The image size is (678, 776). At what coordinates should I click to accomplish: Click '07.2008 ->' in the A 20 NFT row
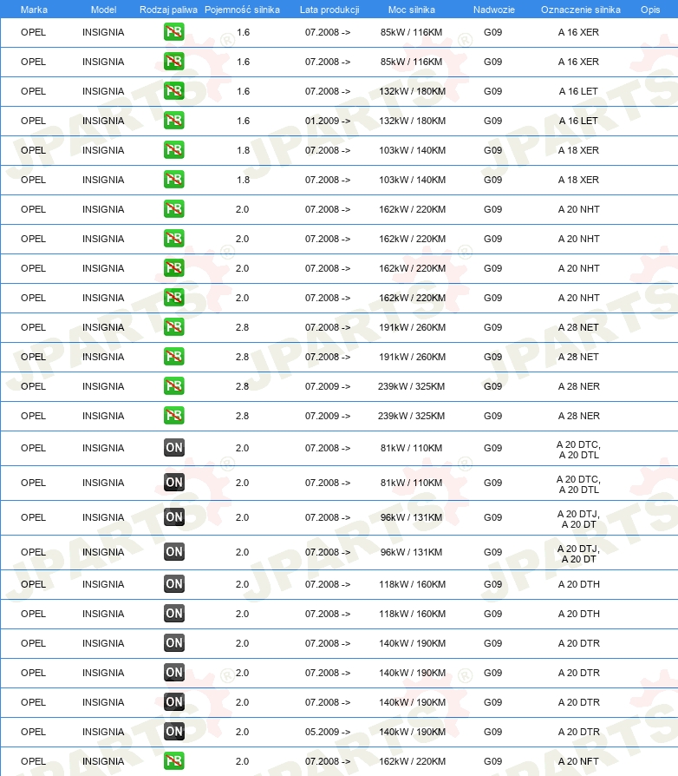tap(328, 761)
